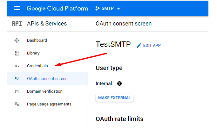Screen dimensions: 217x130
Task: Open the Library menu item
Action: click(x=33, y=53)
